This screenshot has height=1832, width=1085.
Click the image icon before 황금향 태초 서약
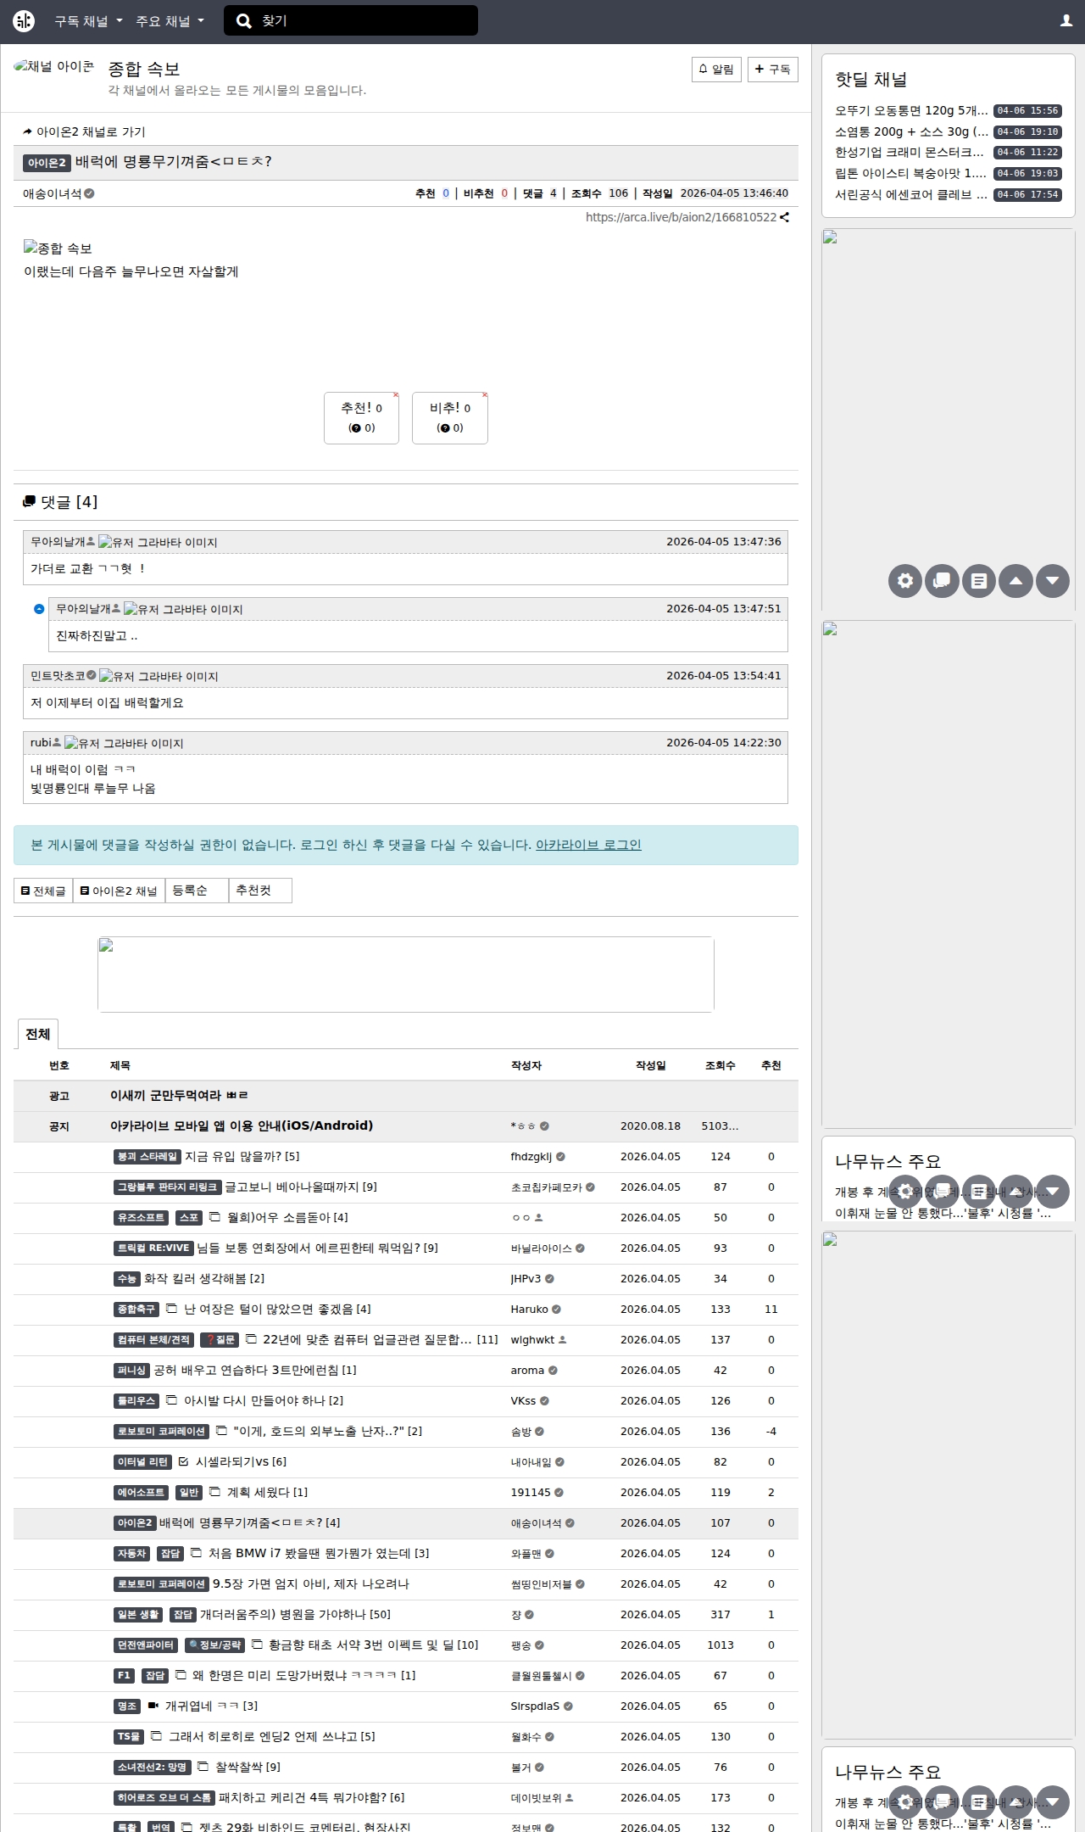(x=257, y=1645)
